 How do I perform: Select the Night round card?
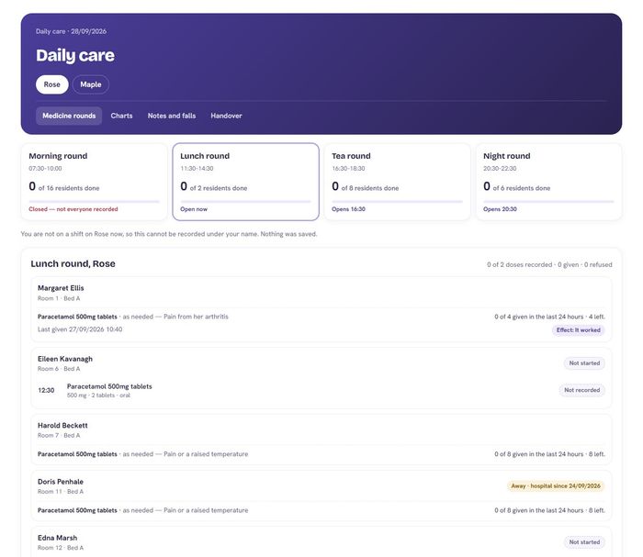[x=548, y=182]
